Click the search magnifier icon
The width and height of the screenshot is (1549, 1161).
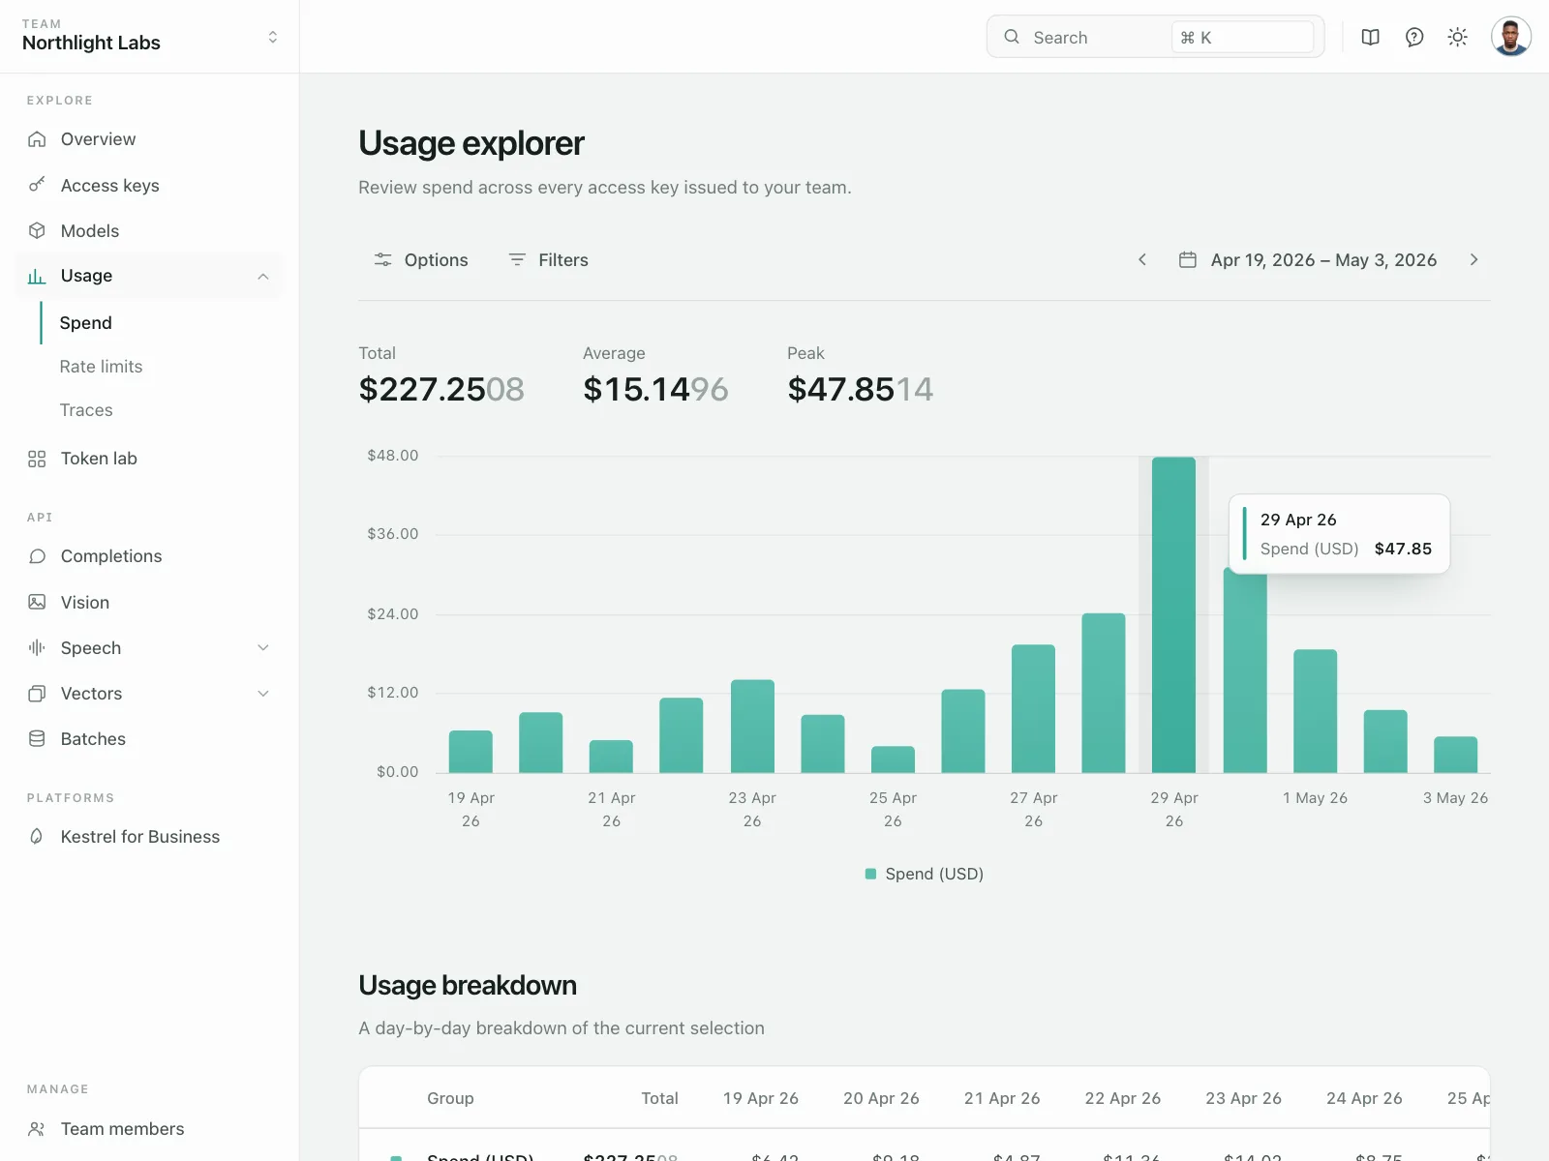1012,37
